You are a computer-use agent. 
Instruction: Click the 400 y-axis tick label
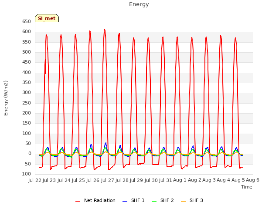pyautogui.click(x=27, y=73)
